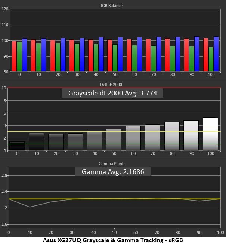Click the "DeltaE 2000" chart title

[x=111, y=85]
